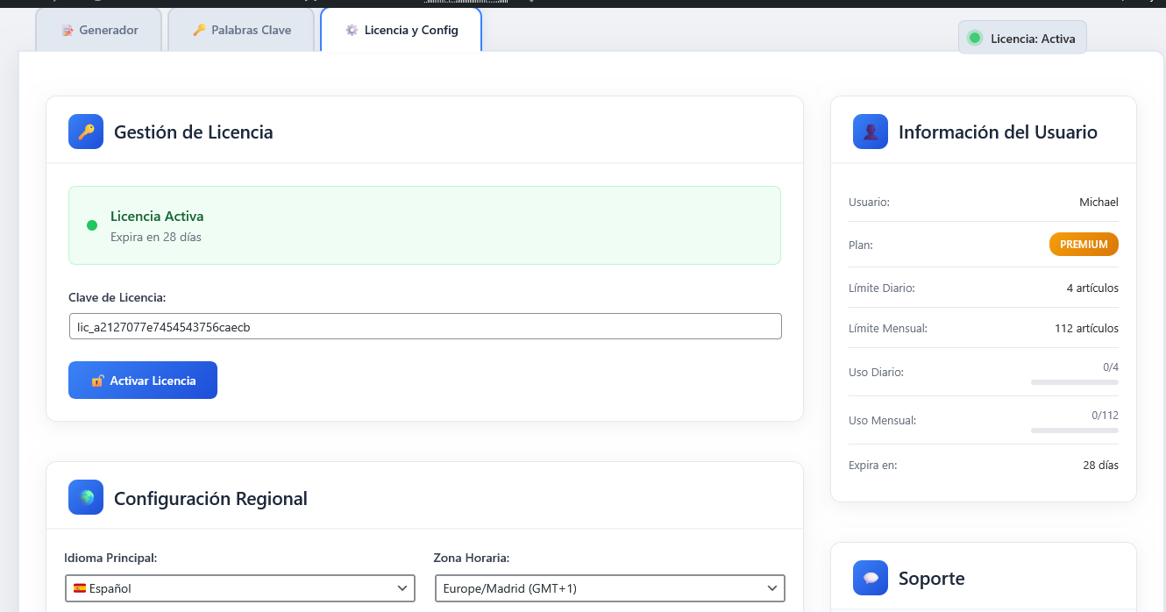Open the Idioma Principal dropdown

[240, 588]
